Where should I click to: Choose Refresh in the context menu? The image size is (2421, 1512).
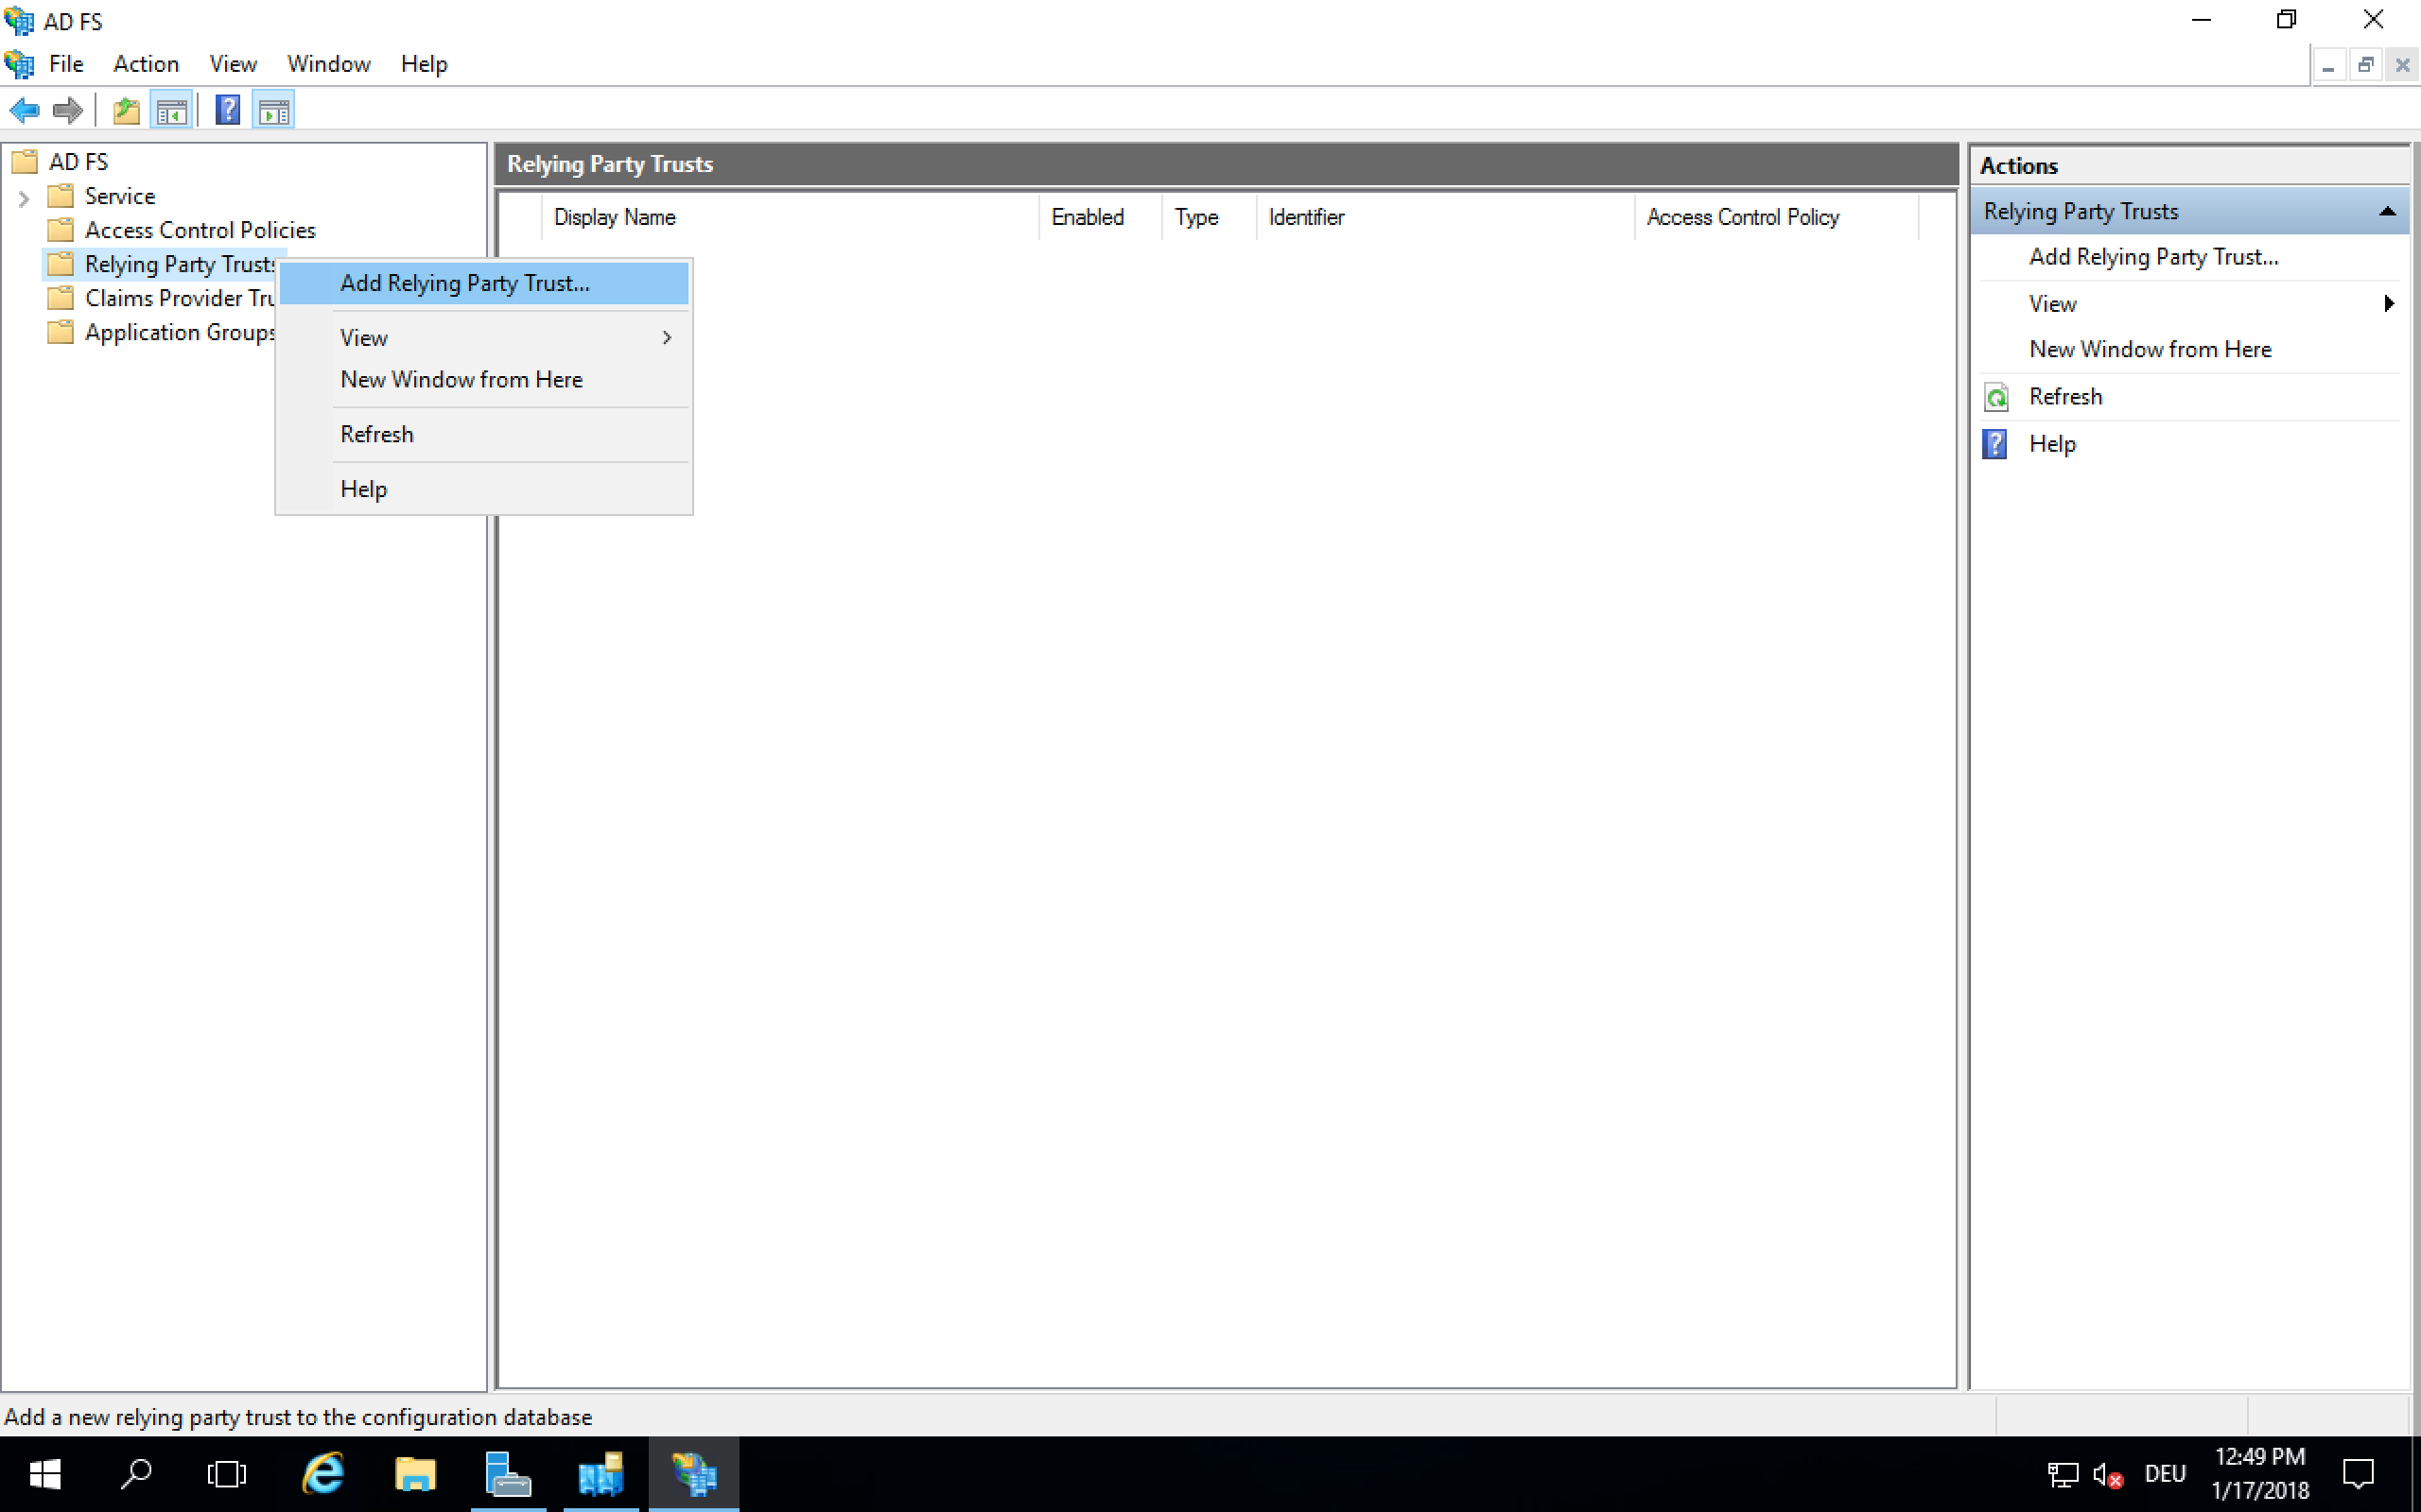pyautogui.click(x=484, y=435)
